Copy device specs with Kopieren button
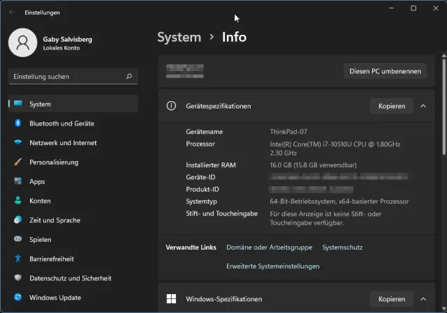Viewport: 447px width, 313px height. coord(391,106)
